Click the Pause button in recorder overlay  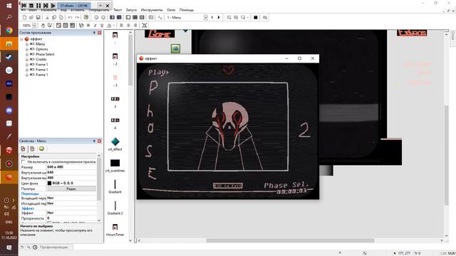(38, 6)
